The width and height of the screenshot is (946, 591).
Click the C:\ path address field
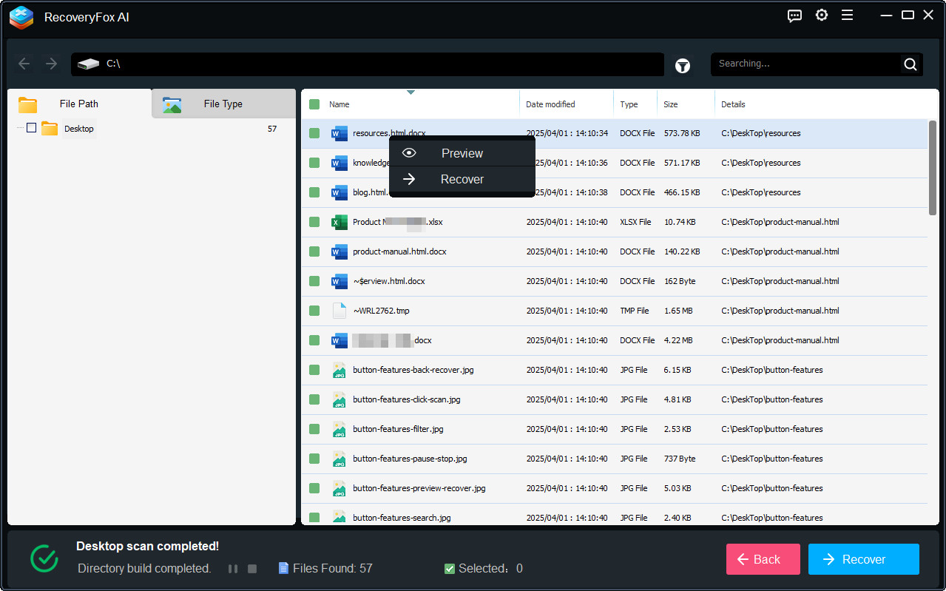[368, 64]
